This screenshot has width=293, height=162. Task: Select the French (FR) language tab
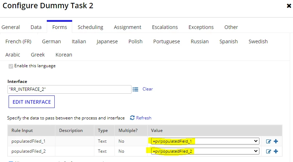coord(18,41)
